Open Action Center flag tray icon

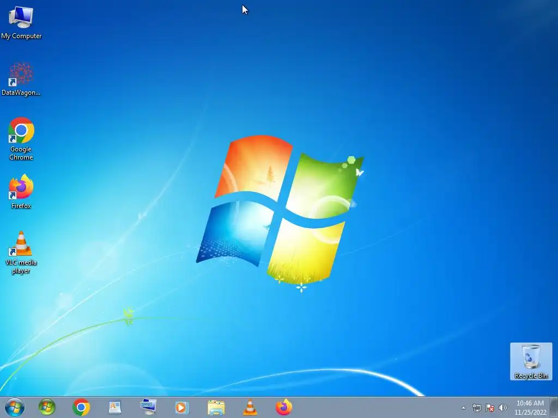[x=490, y=408]
